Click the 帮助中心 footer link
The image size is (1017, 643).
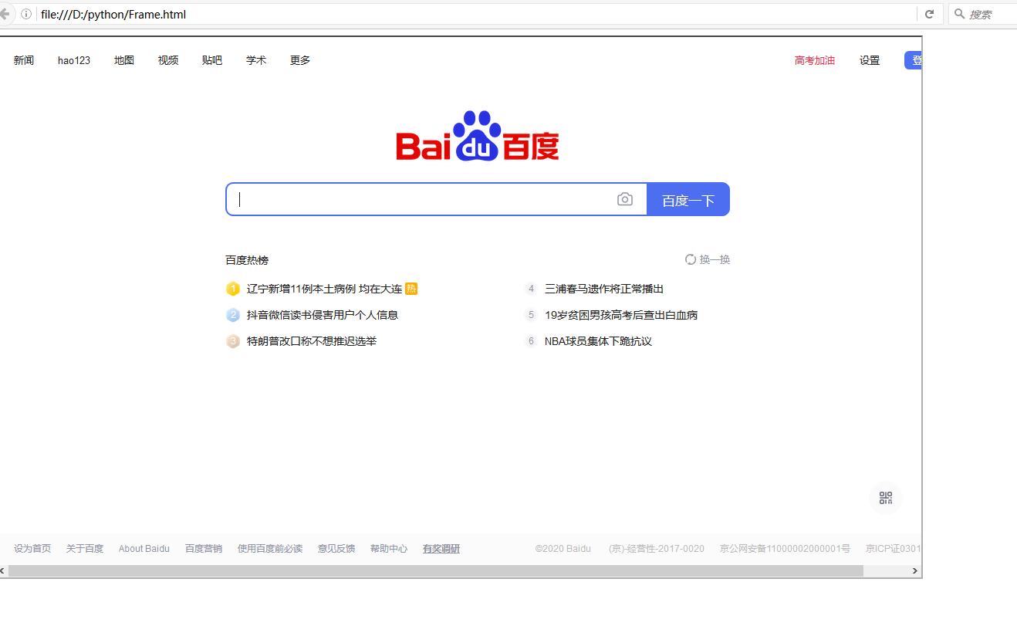coord(389,549)
